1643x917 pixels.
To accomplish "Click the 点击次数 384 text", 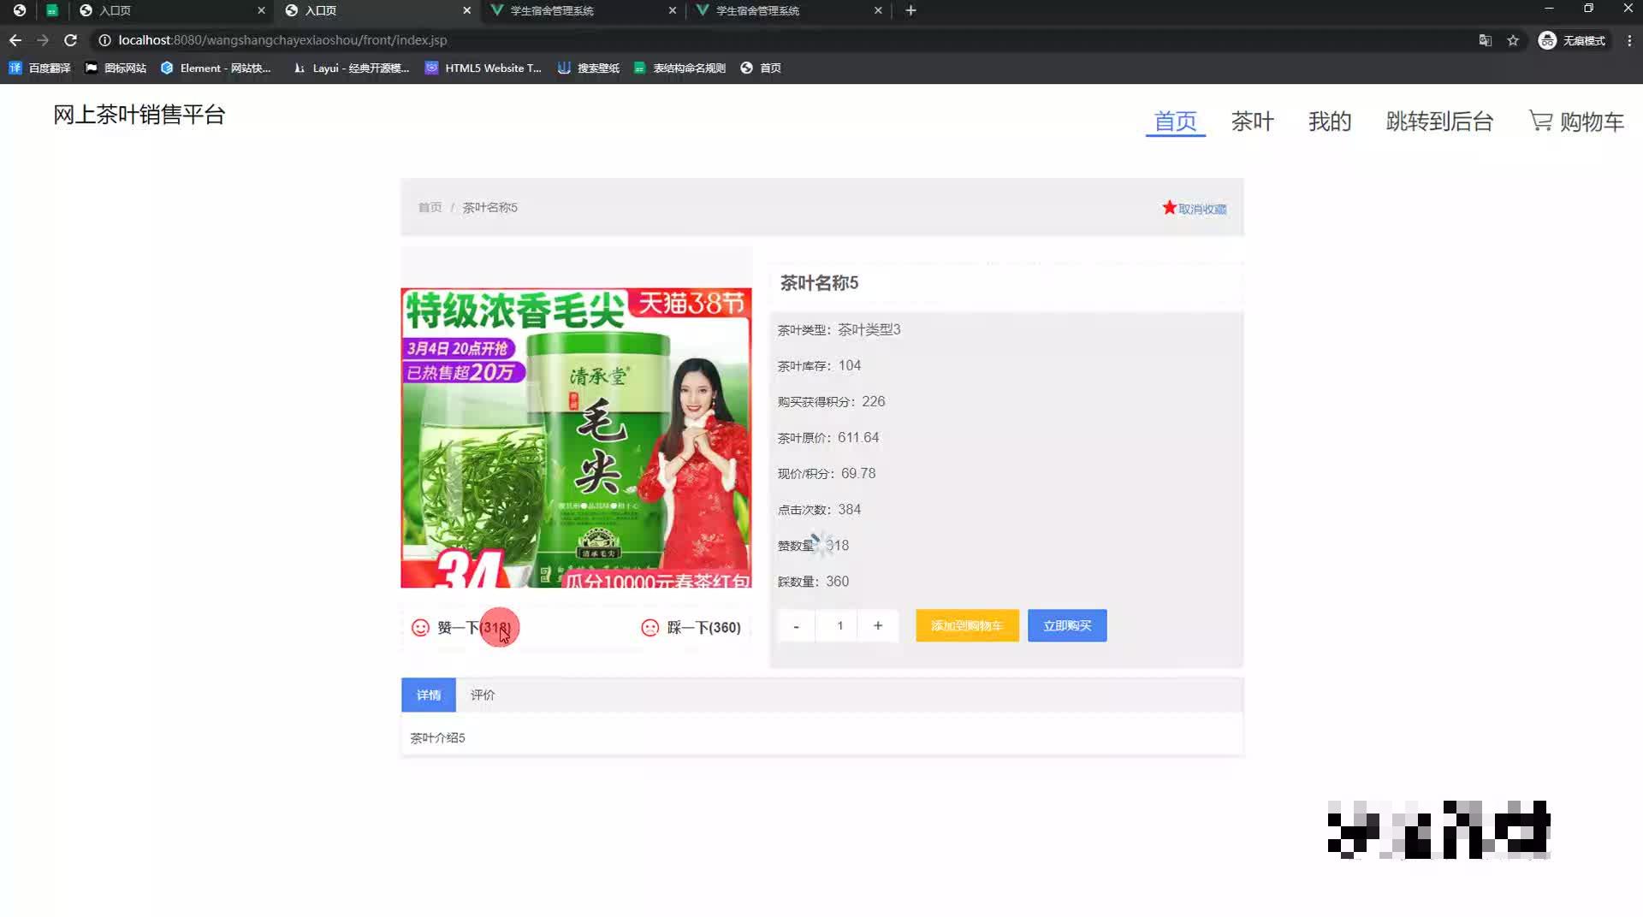I will (x=819, y=509).
